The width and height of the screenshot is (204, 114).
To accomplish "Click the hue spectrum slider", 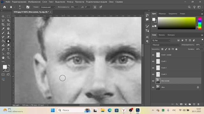I will 200,23.
